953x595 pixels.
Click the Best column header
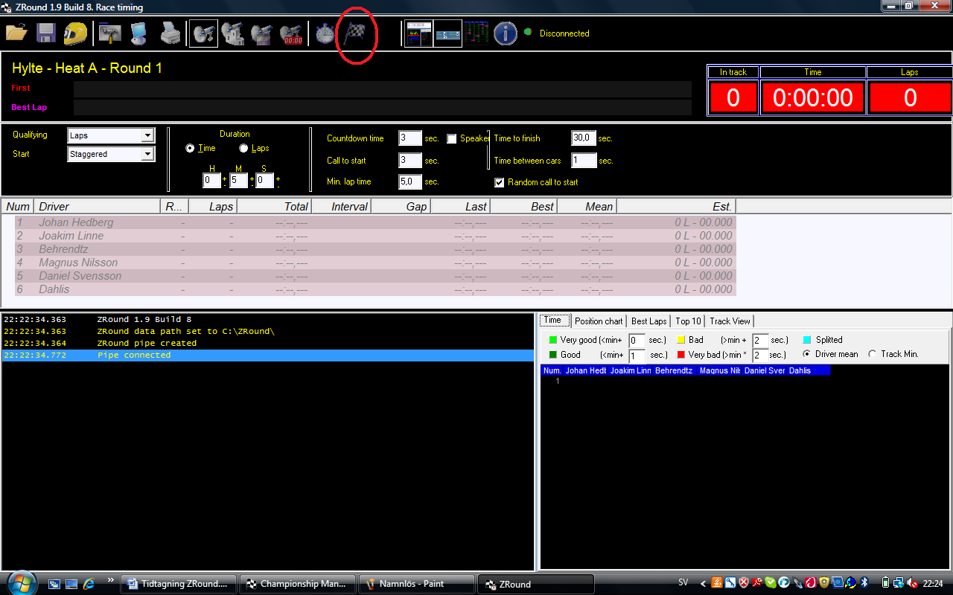pos(523,207)
